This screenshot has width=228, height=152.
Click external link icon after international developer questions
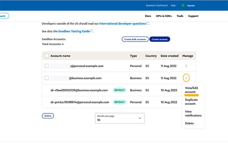tap(148, 23)
